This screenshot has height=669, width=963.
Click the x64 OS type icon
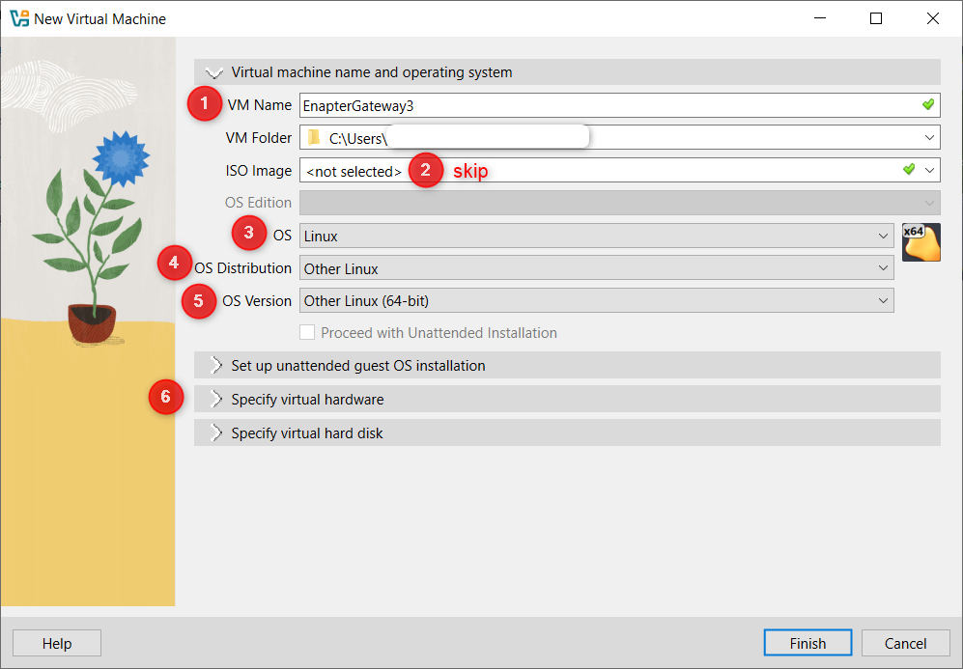(x=920, y=241)
